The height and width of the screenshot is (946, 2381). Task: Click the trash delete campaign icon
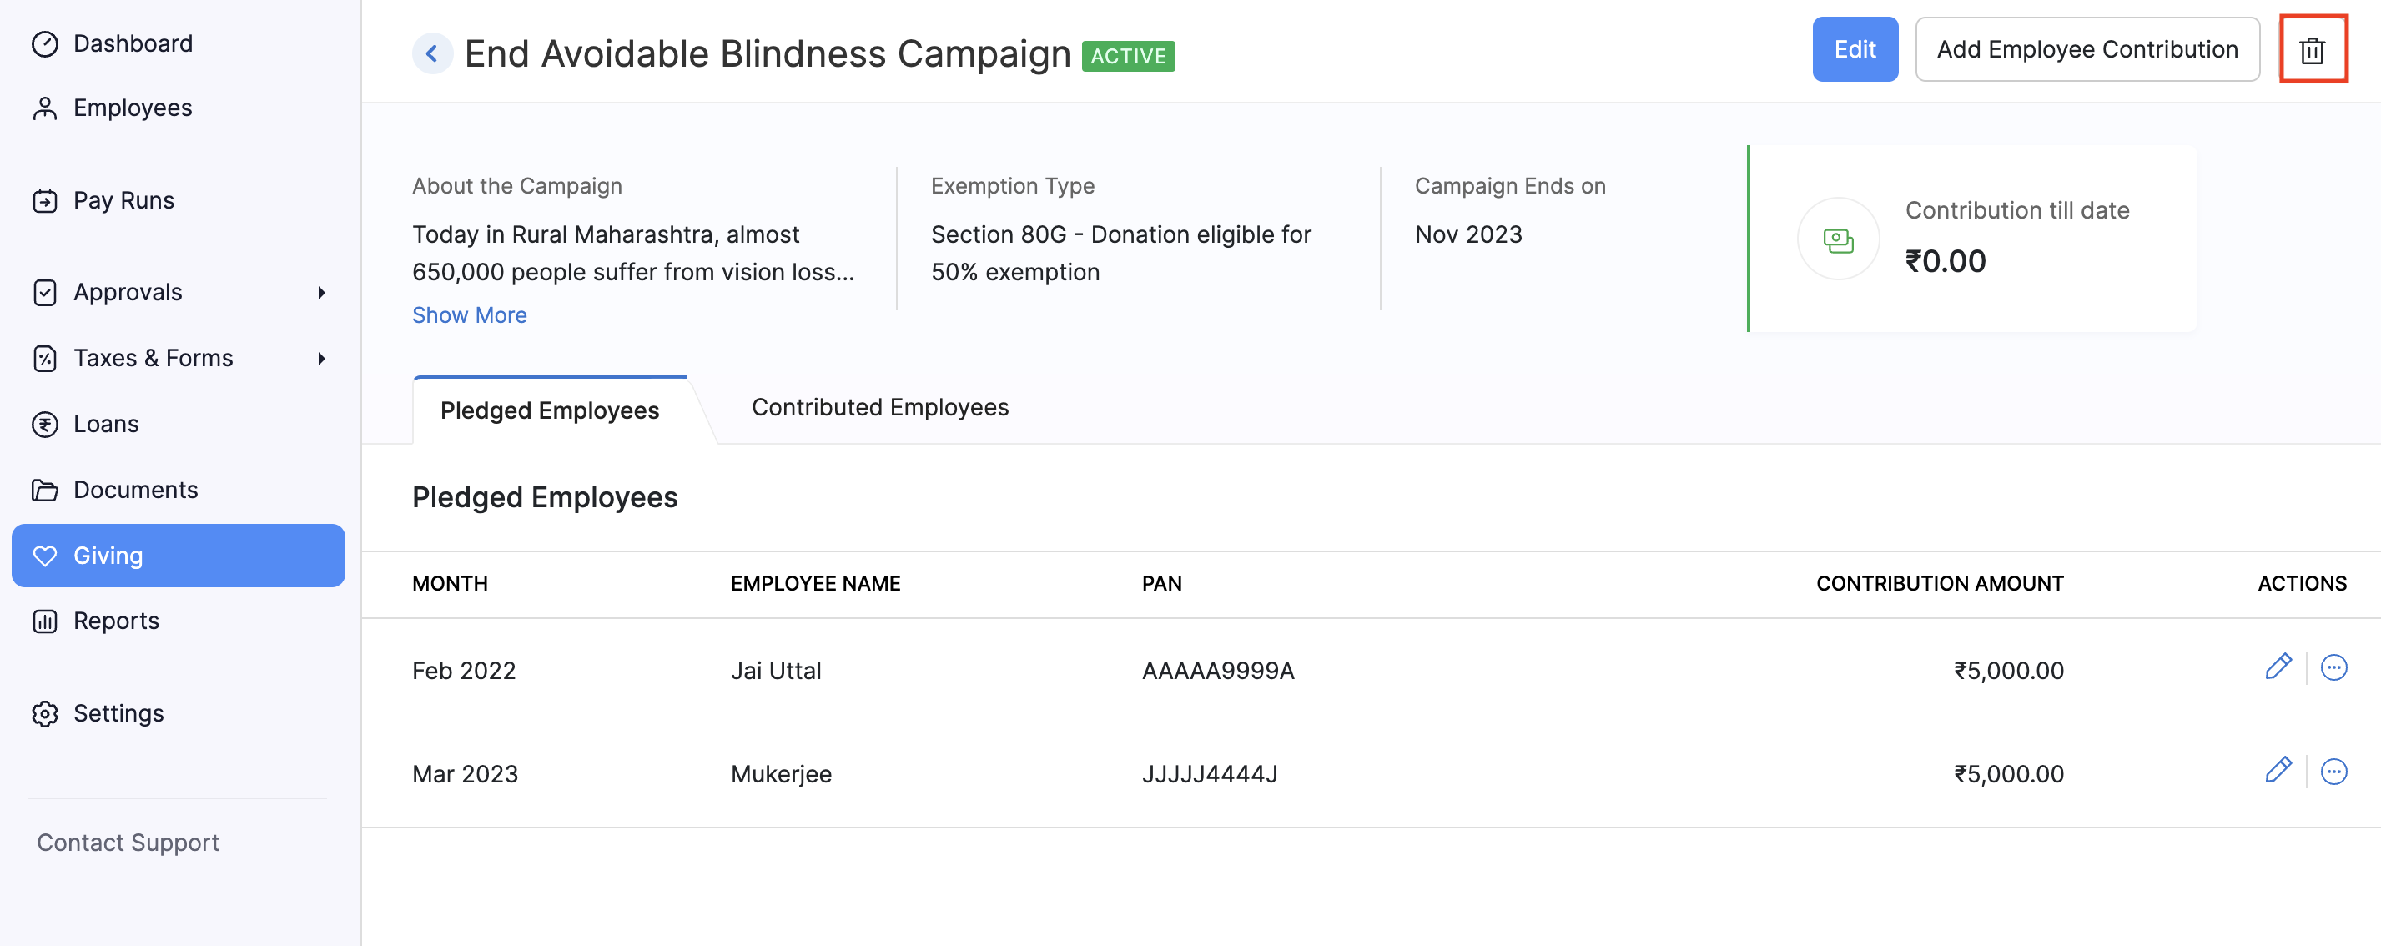2312,50
